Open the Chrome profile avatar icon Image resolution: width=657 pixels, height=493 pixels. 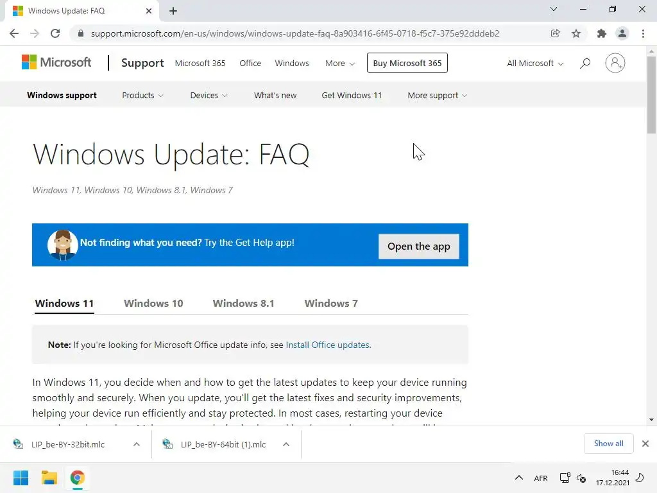point(622,33)
